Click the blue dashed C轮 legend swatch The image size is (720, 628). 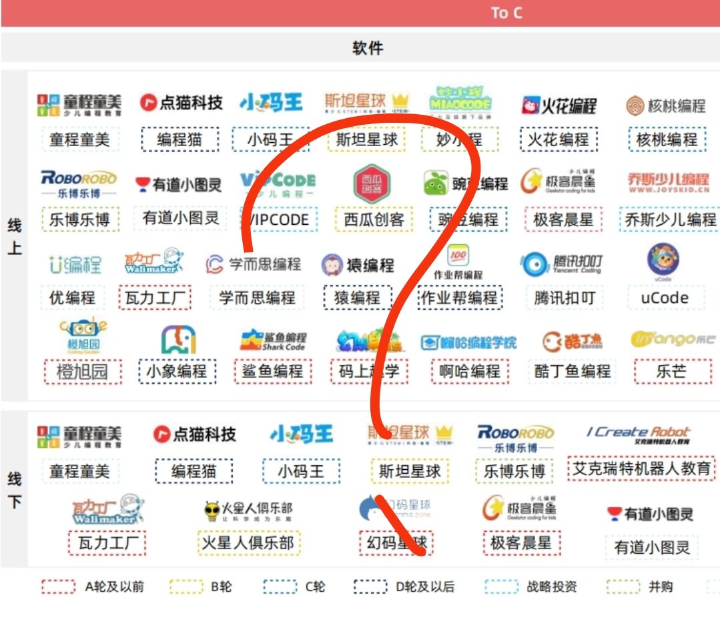(280, 587)
